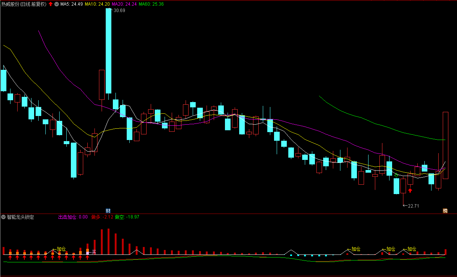
Task: Click the red up-arrow beside the stock title
Action: pyautogui.click(x=51, y=4)
